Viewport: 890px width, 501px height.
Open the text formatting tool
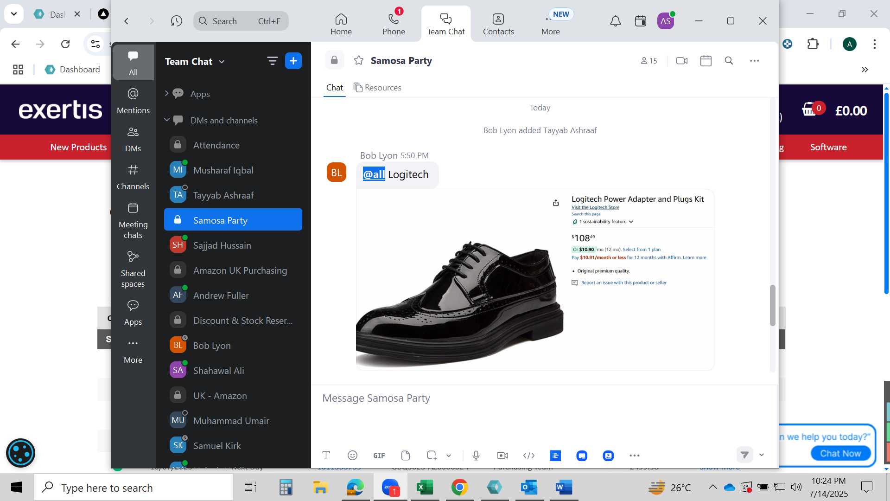(x=326, y=456)
